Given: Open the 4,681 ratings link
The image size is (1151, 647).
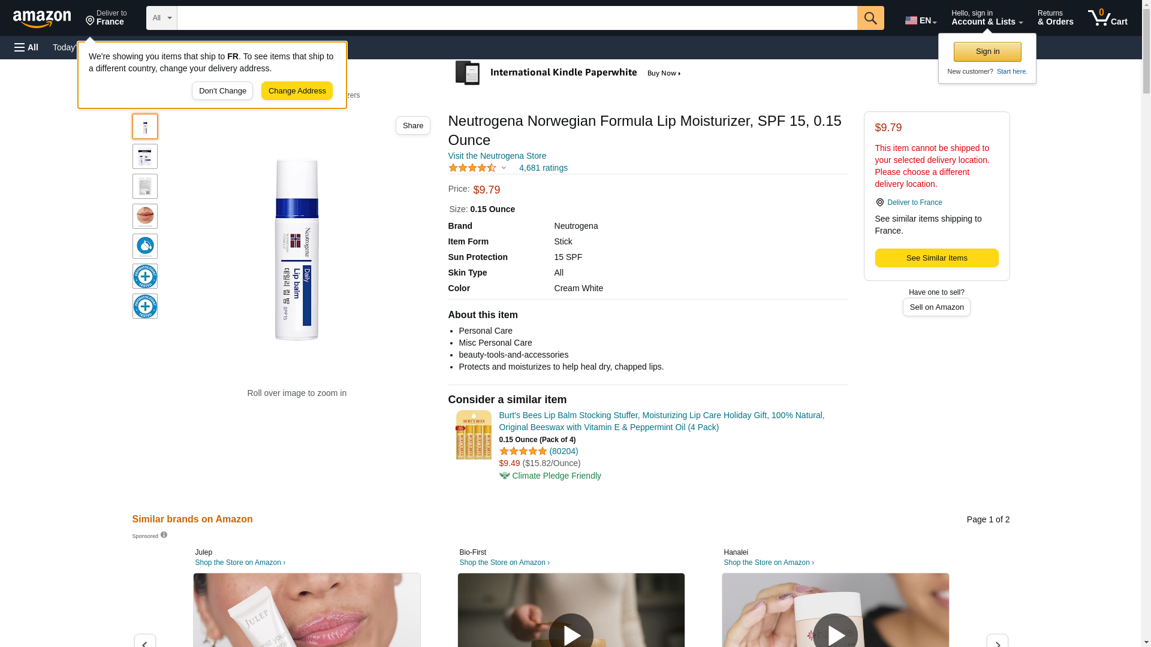Looking at the screenshot, I should [x=543, y=168].
